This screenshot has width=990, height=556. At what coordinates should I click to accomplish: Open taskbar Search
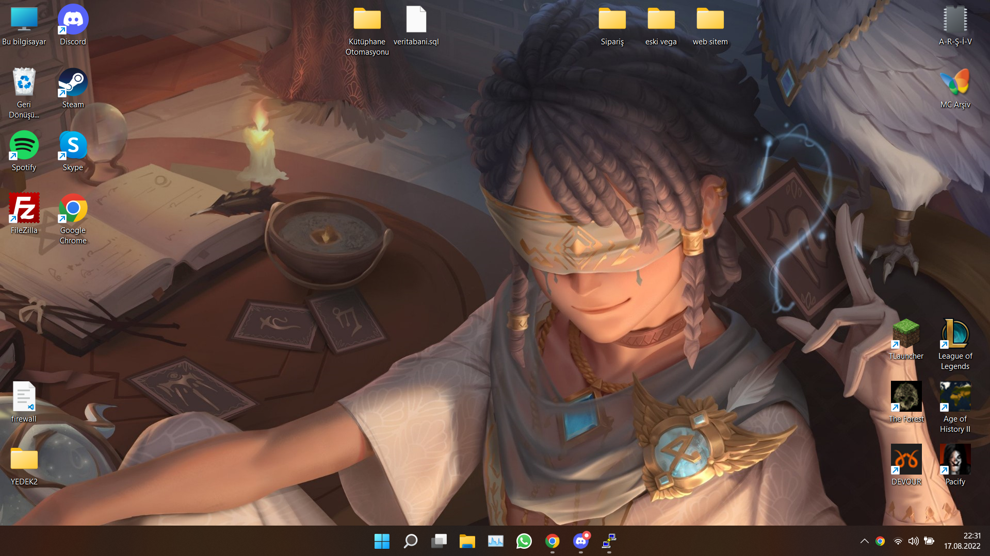click(410, 541)
